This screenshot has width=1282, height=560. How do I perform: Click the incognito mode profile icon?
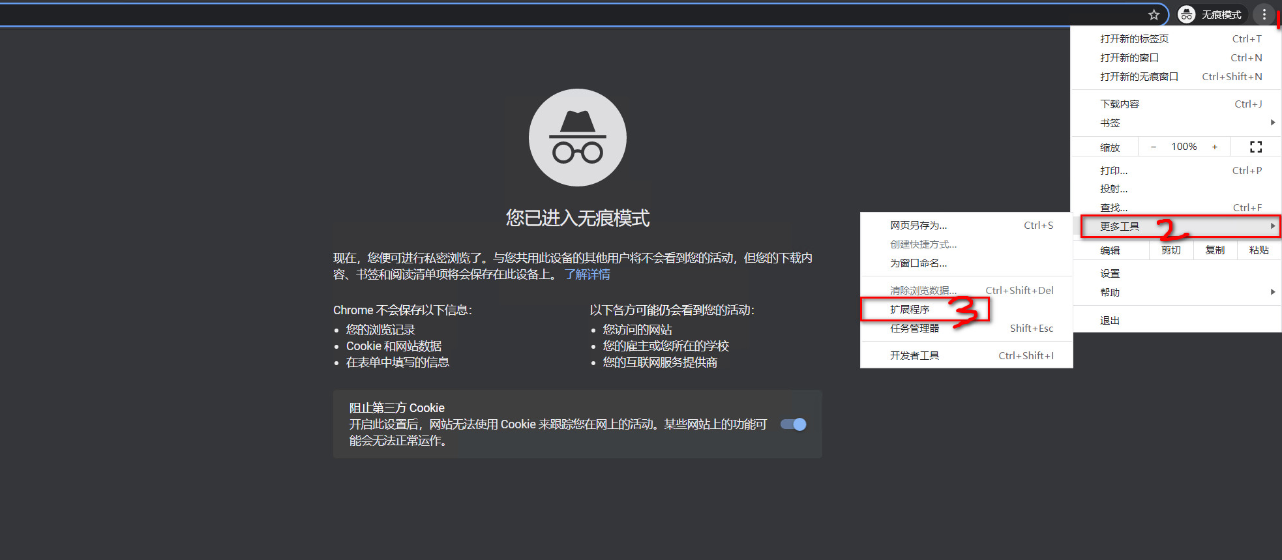click(1187, 14)
